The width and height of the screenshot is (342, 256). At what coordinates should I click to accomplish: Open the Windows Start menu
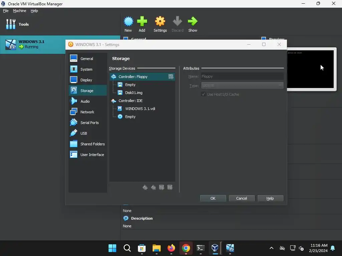(x=112, y=248)
